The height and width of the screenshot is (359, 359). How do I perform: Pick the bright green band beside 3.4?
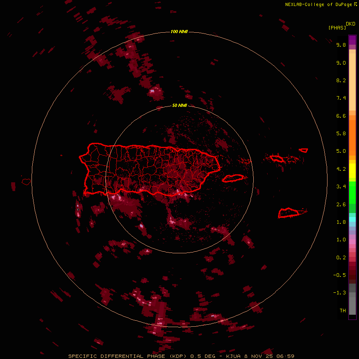coord(352,192)
